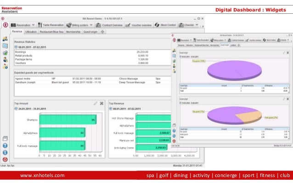Click the Shampoo green bar in chart

(x=68, y=120)
